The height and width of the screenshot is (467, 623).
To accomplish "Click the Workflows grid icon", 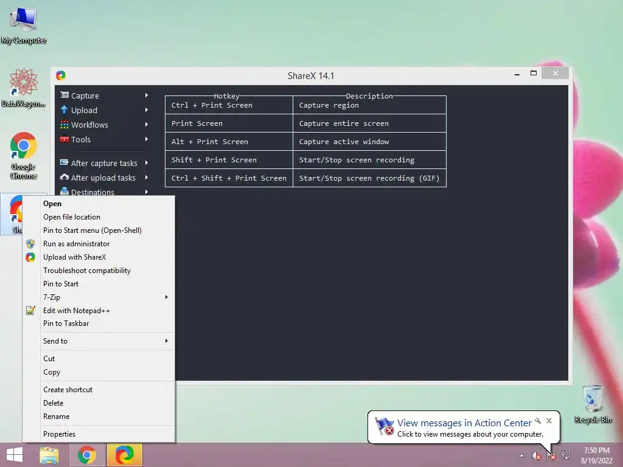I will (64, 125).
